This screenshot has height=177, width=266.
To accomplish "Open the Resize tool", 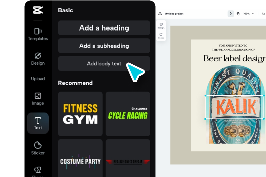I will (x=161, y=36).
